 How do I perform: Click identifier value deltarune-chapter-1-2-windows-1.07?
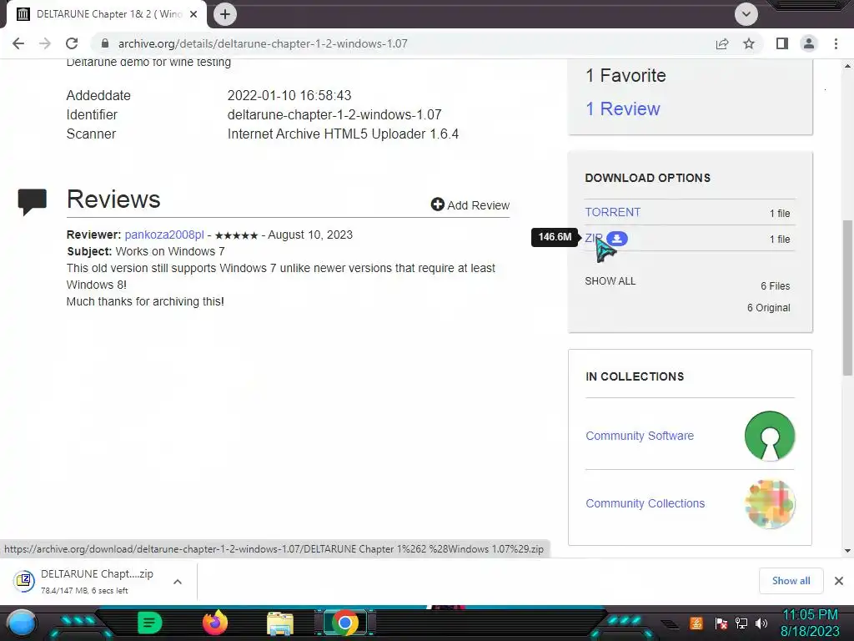click(334, 114)
